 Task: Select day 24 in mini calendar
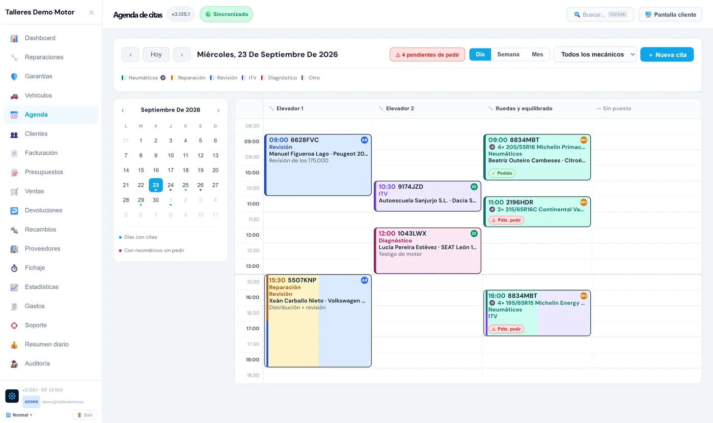171,185
